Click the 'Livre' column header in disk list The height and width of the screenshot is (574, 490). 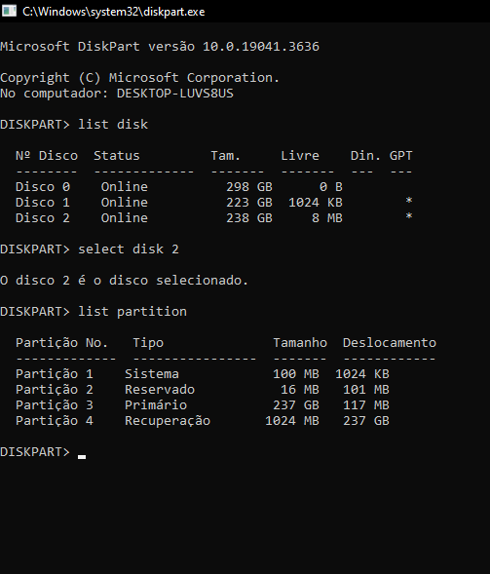[x=300, y=156]
